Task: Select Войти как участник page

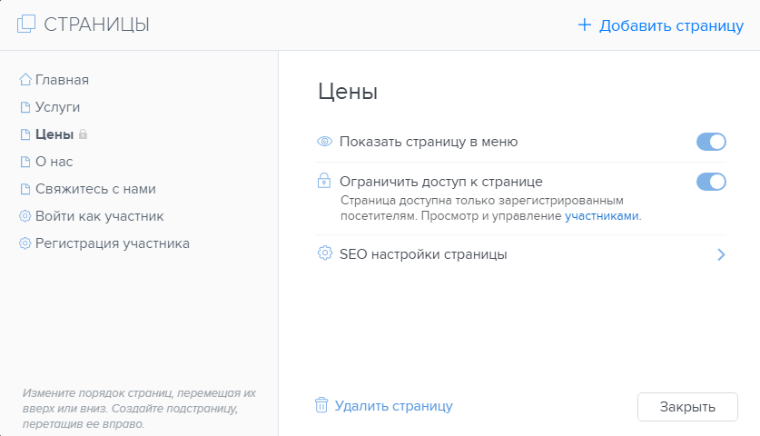Action: point(99,216)
